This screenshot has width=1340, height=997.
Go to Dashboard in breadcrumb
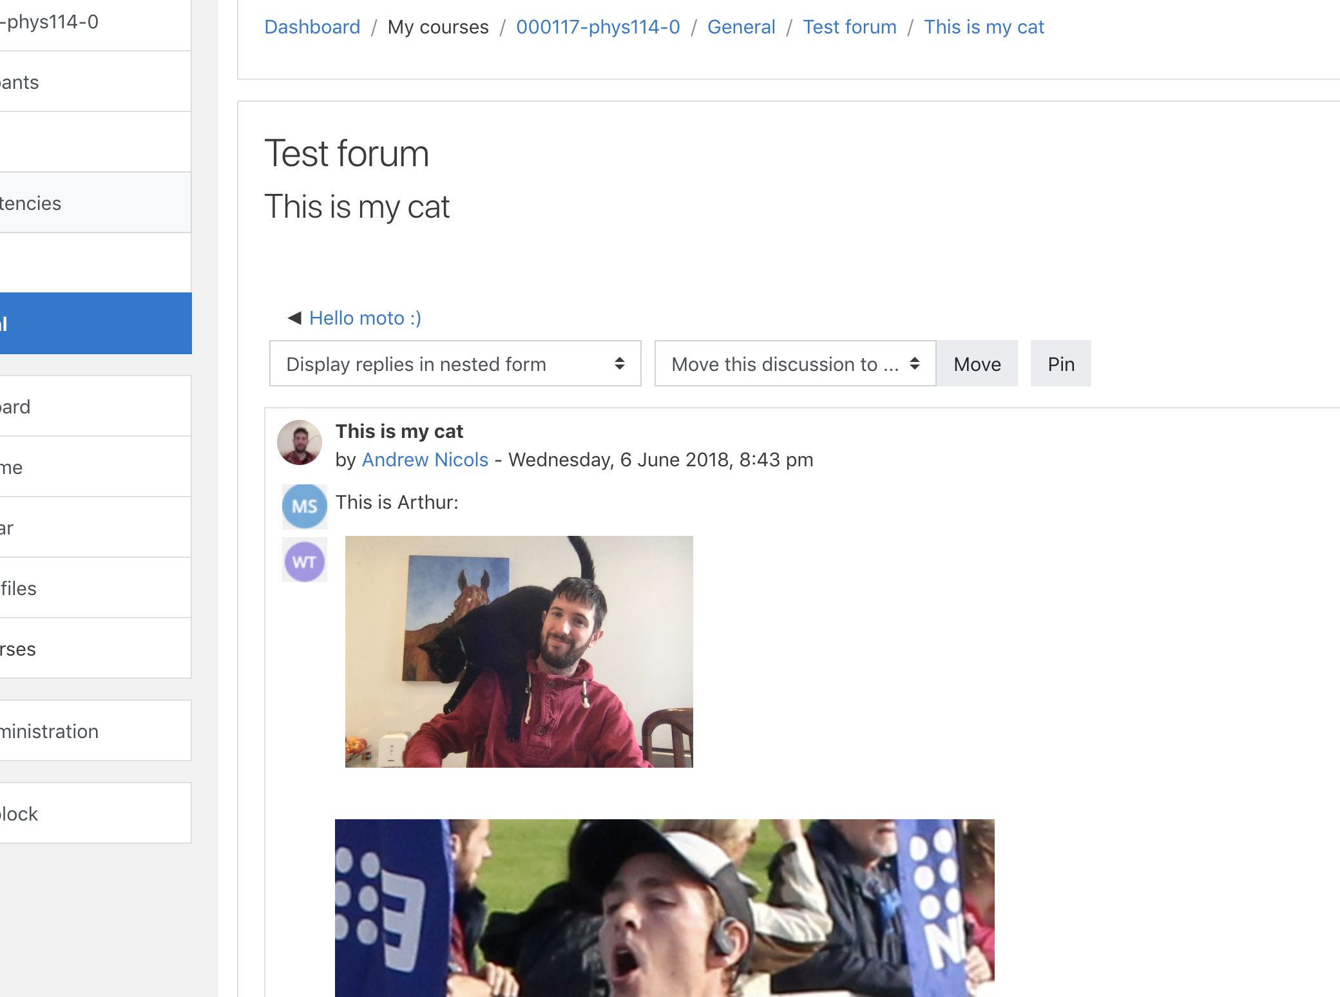tap(312, 26)
